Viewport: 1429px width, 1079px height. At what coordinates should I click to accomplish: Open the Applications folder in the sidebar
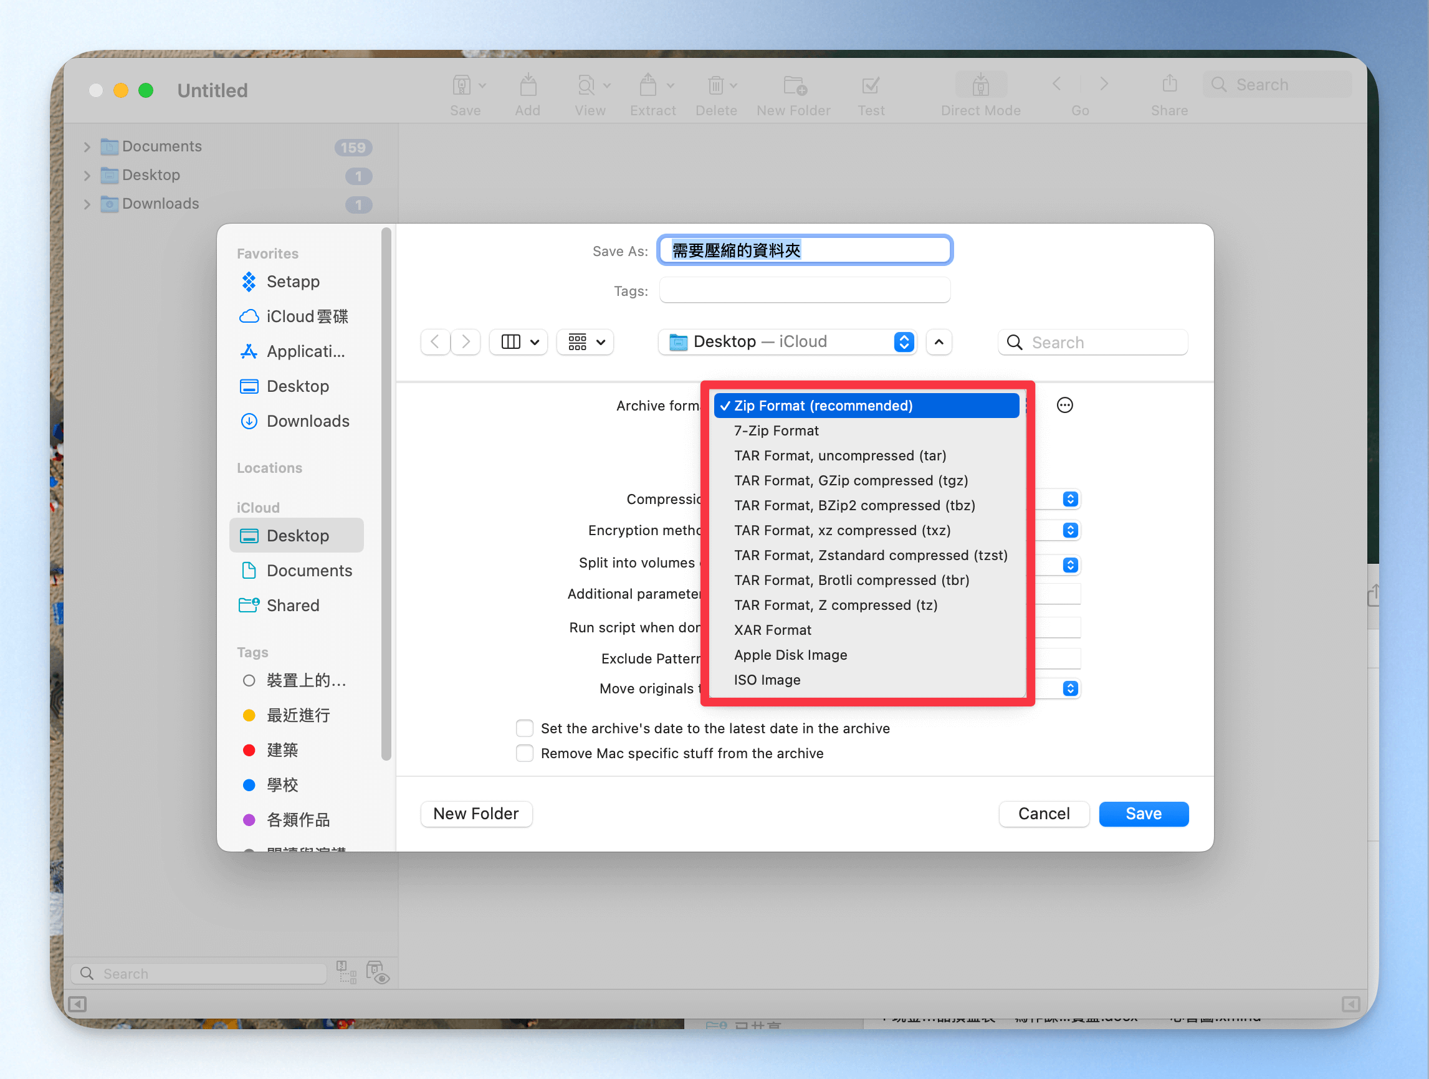tap(305, 351)
